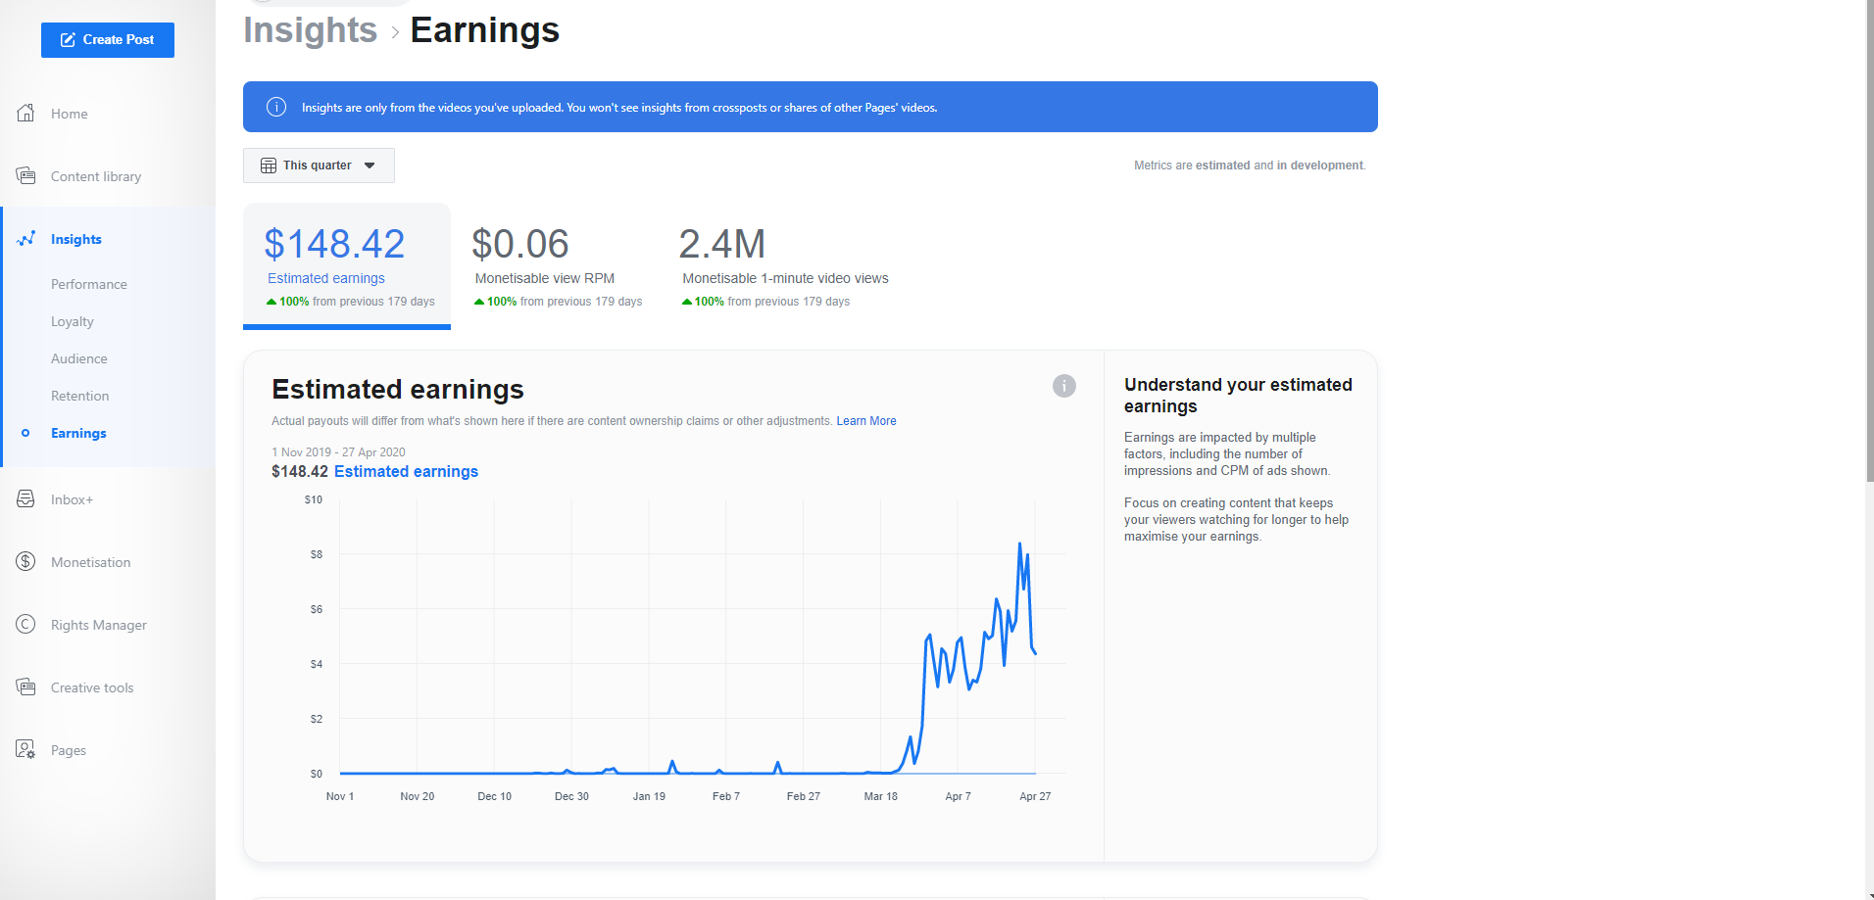Screen dimensions: 1874x900
Task: Open Content library from sidebar
Action: (96, 176)
